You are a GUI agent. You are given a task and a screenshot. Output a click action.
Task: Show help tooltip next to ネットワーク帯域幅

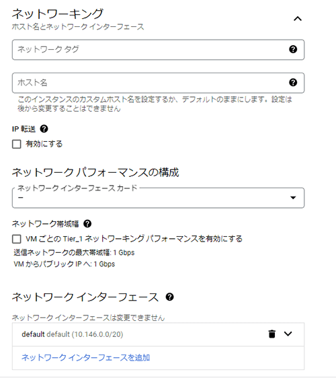[x=87, y=224]
